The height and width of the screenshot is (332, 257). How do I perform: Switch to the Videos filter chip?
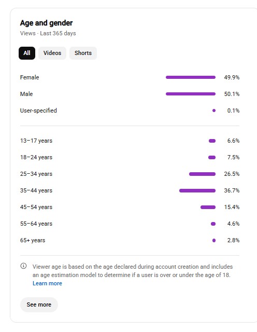click(52, 53)
